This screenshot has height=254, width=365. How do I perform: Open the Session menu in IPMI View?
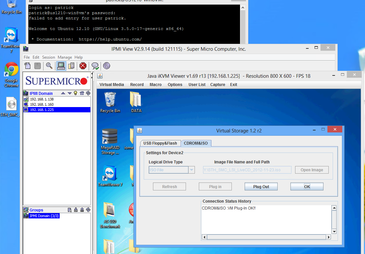48,57
